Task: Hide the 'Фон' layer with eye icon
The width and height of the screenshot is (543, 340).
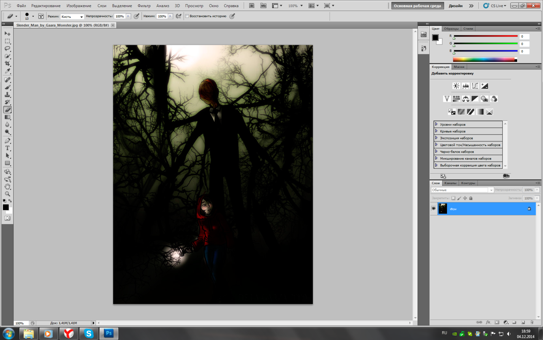Action: (x=433, y=209)
